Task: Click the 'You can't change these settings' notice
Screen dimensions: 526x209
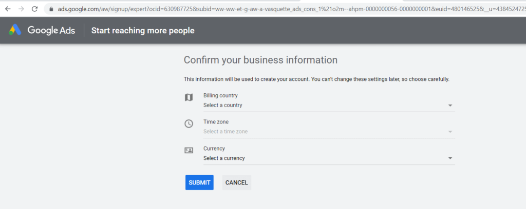Action: coord(381,79)
